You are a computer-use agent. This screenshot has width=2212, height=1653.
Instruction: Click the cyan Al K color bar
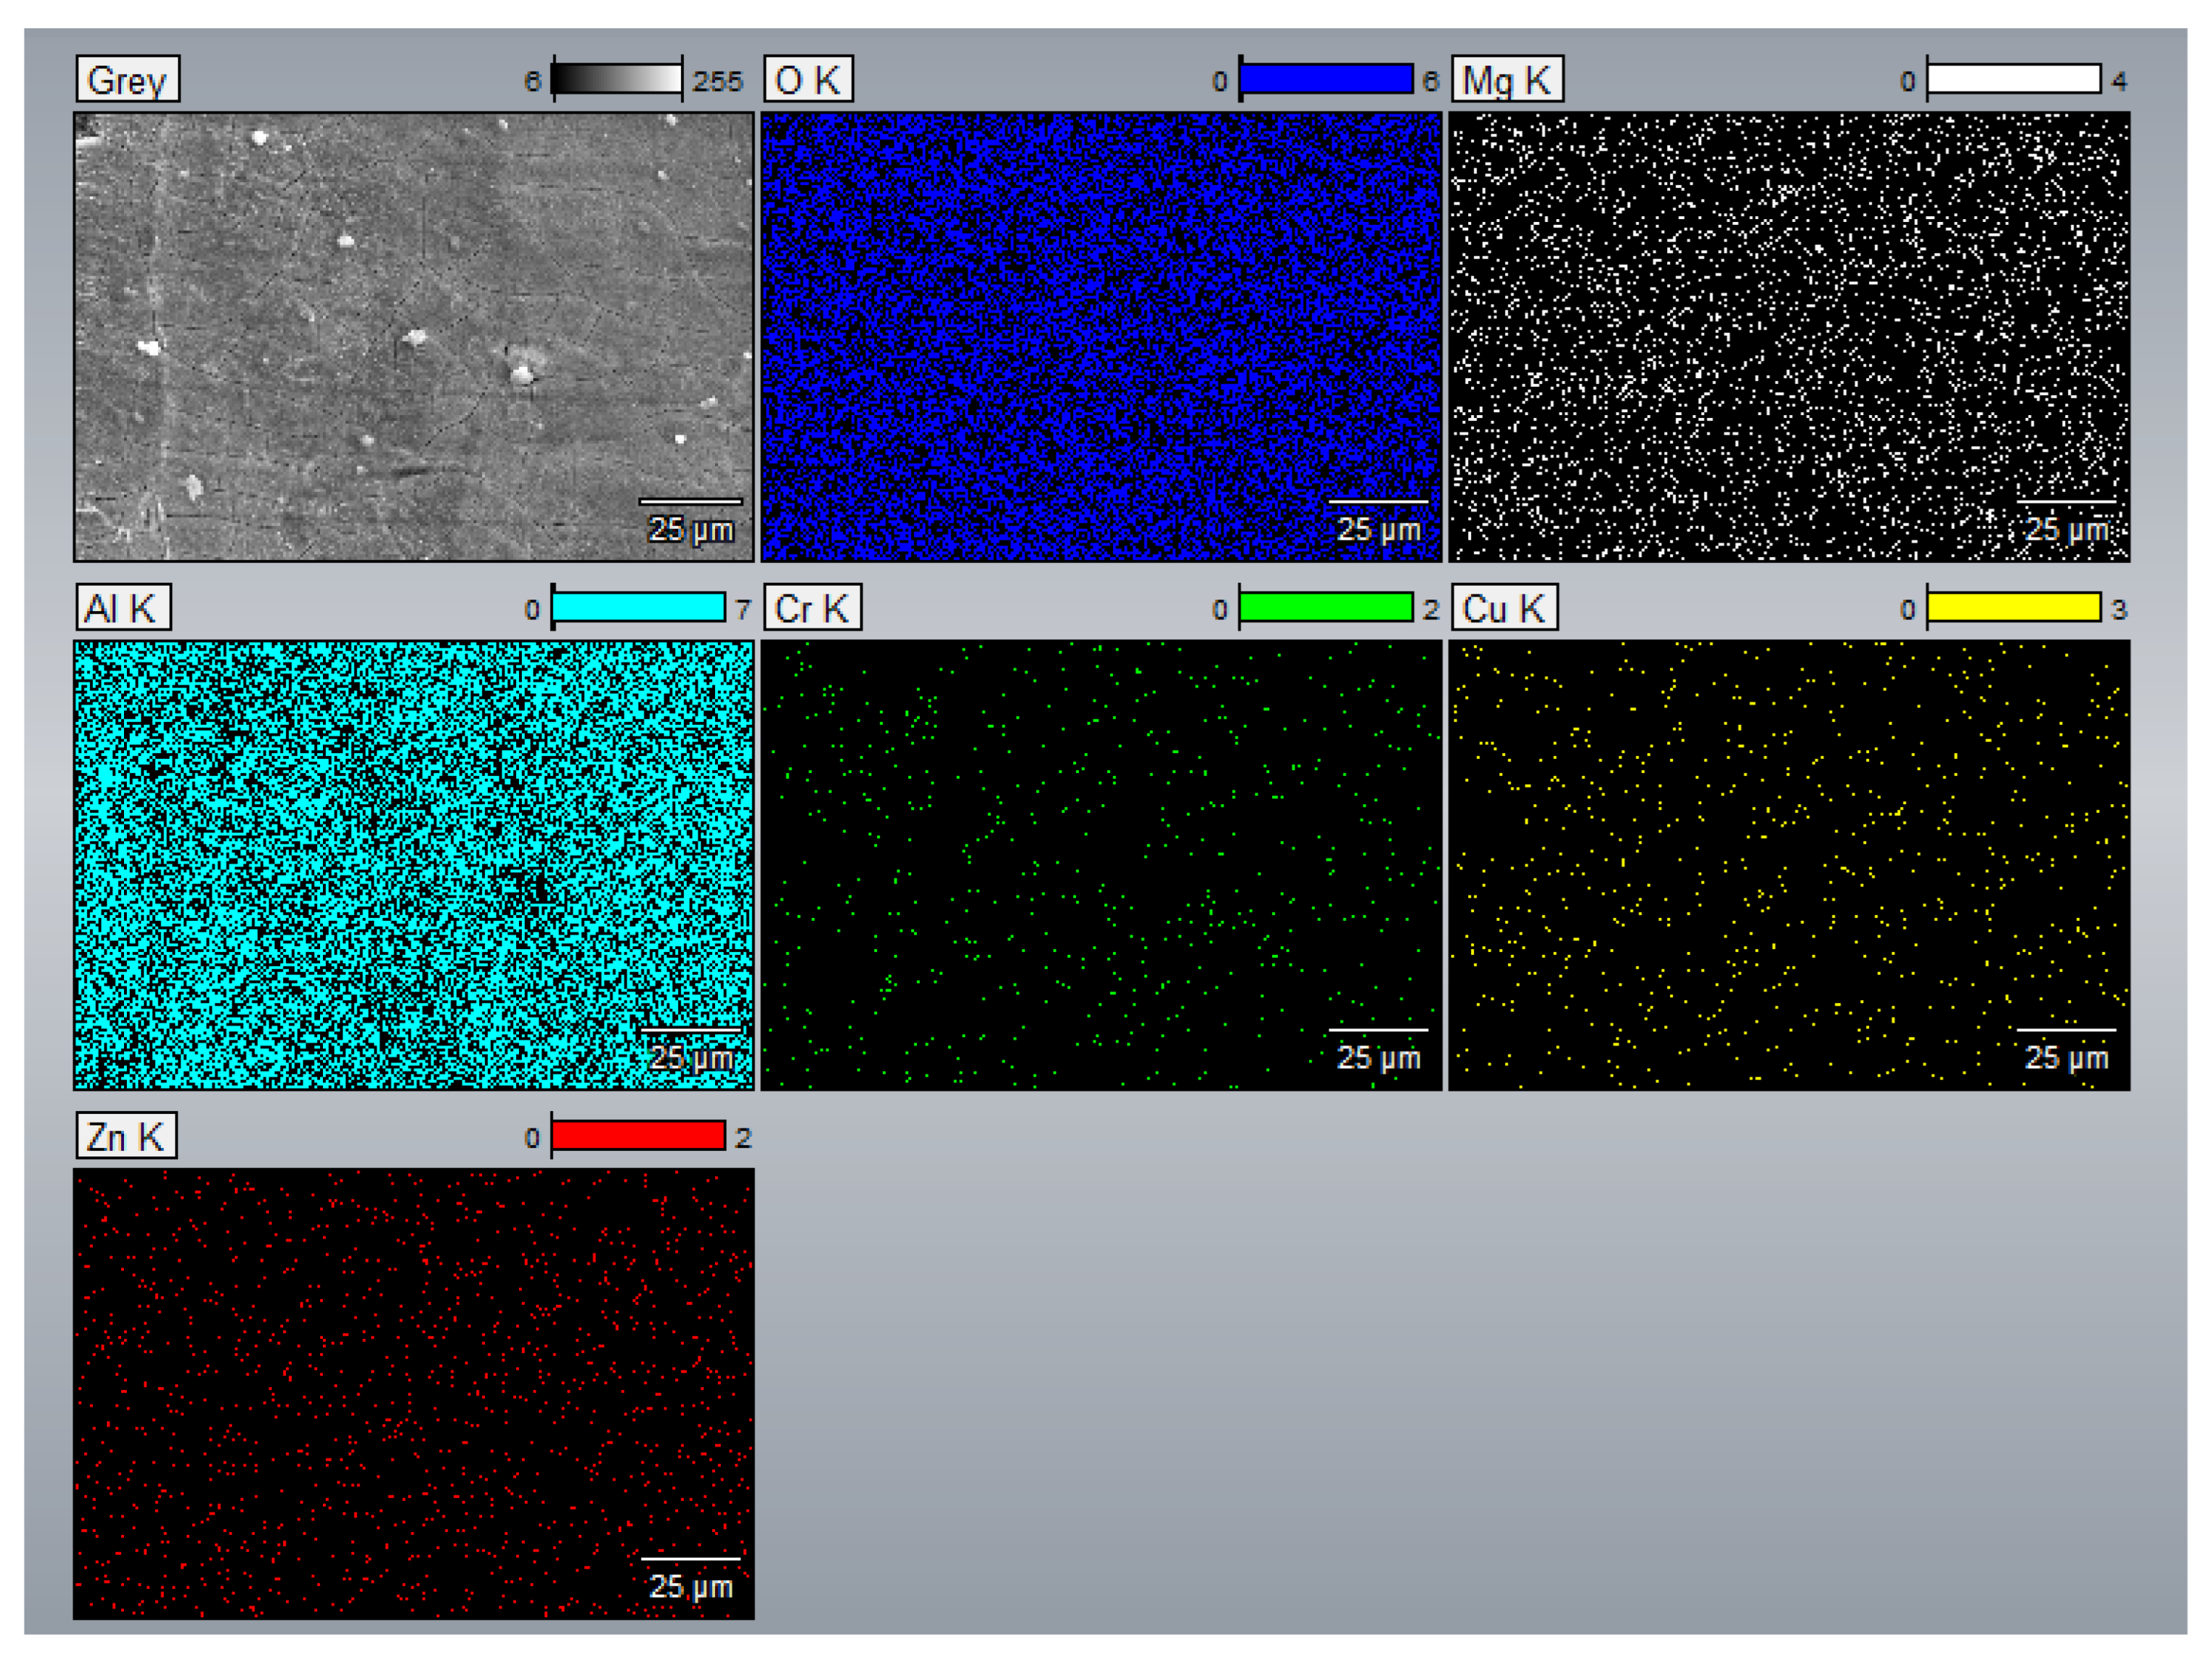point(638,607)
